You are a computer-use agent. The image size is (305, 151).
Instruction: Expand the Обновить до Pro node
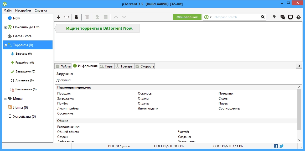6,27
